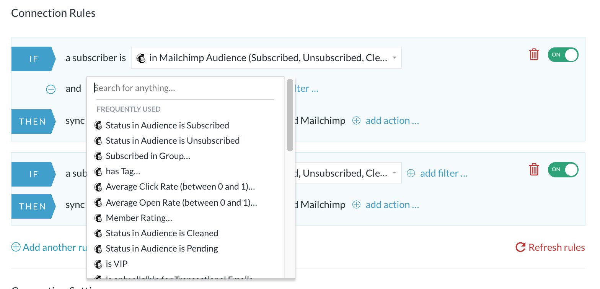Click partially hidden 'add filter' link in first rule

(307, 89)
